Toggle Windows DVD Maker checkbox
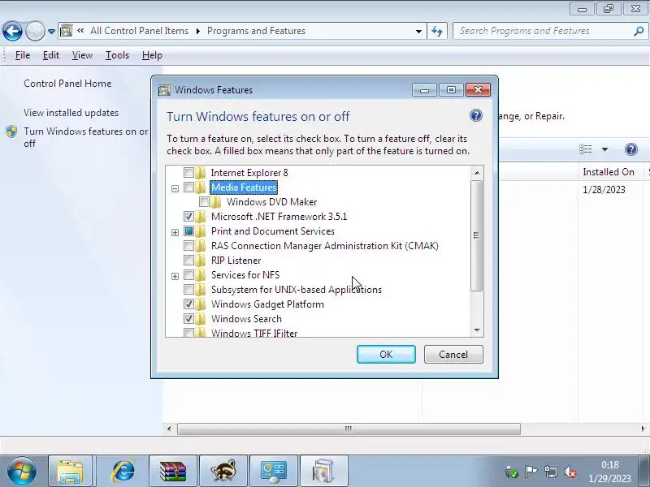This screenshot has height=487, width=650. [x=204, y=201]
